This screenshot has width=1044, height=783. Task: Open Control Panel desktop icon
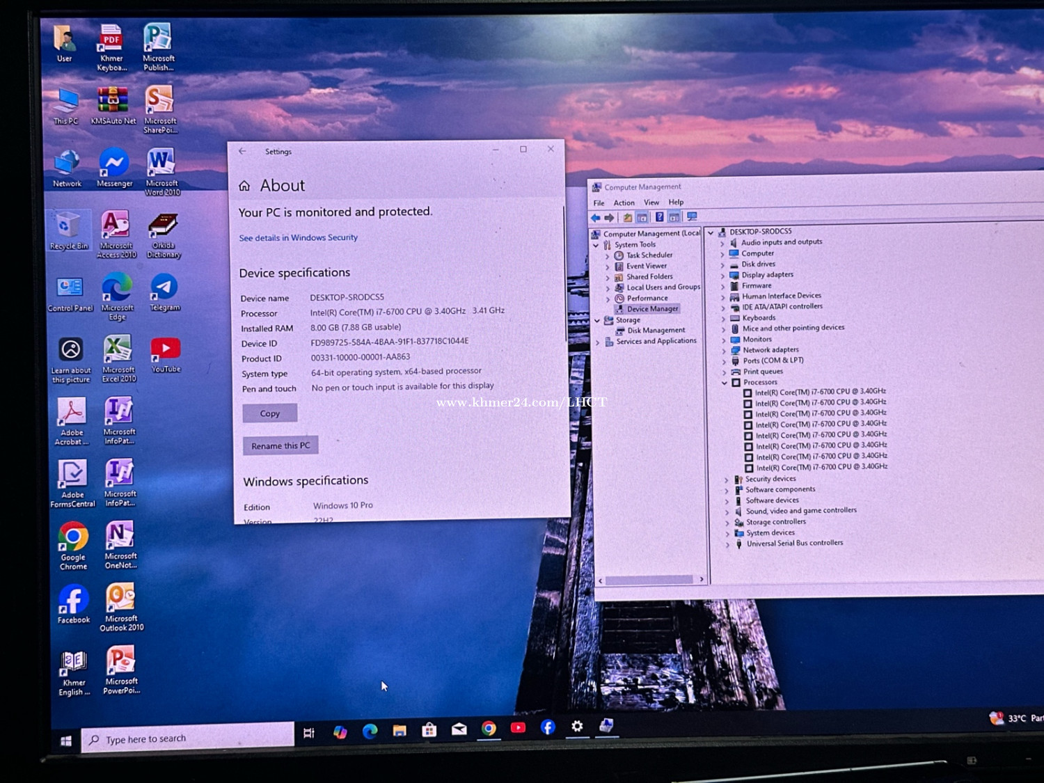[x=70, y=293]
